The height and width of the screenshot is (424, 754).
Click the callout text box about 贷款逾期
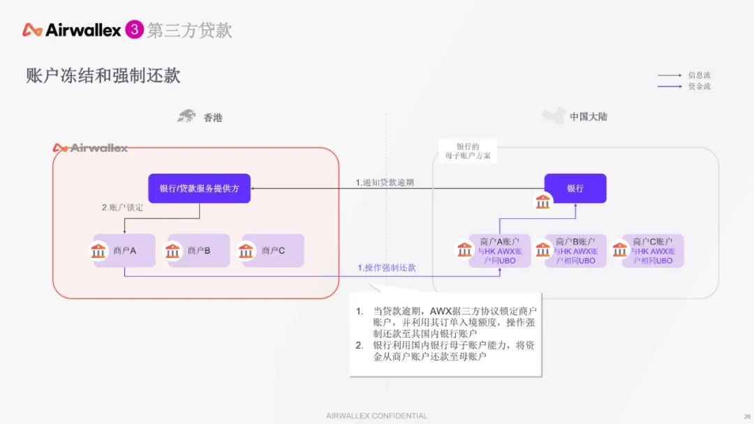coord(445,334)
